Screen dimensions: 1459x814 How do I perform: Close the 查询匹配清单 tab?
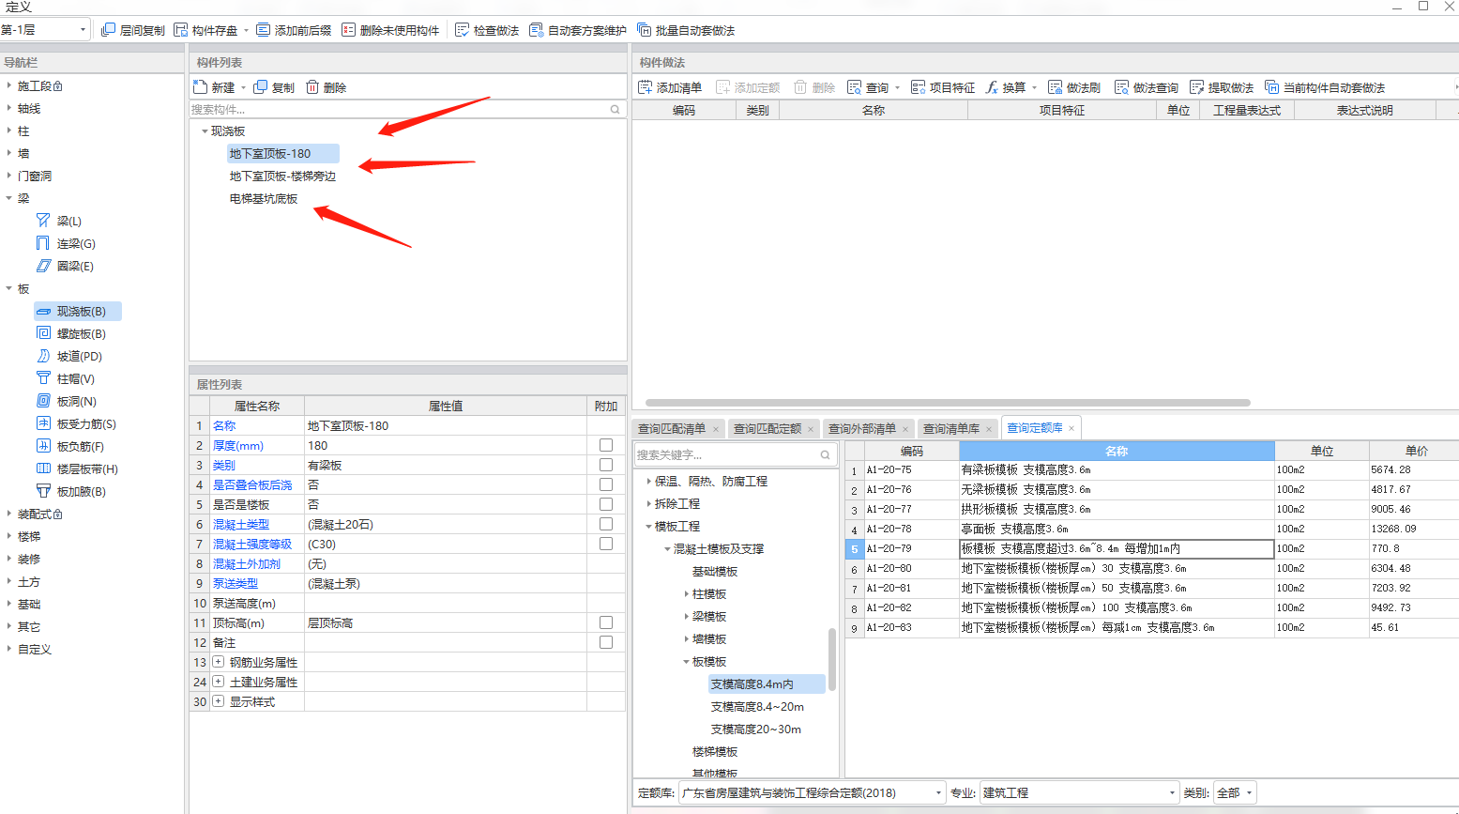click(x=716, y=429)
